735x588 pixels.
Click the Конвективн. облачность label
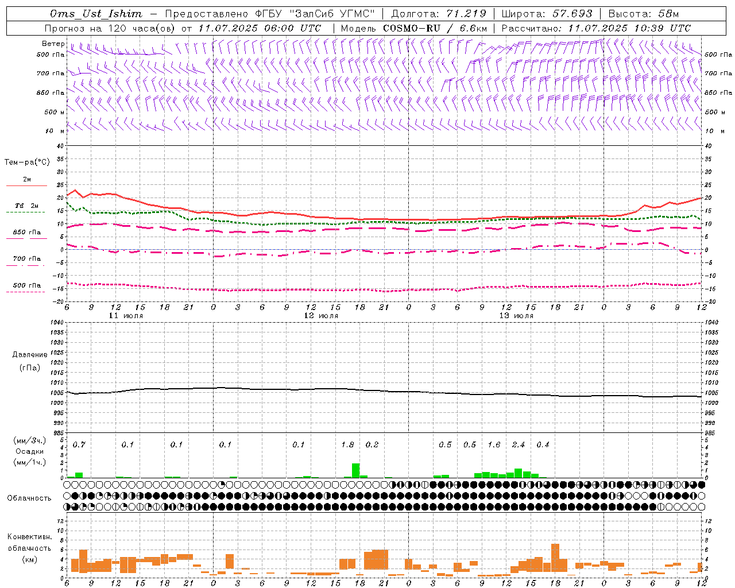click(29, 543)
